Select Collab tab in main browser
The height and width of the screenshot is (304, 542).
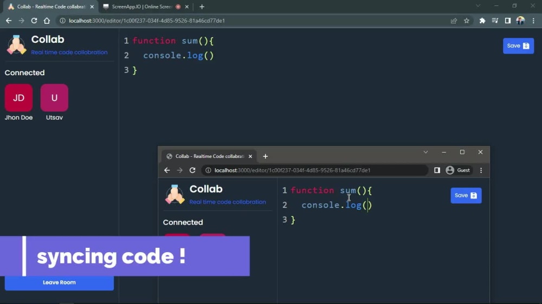click(51, 6)
